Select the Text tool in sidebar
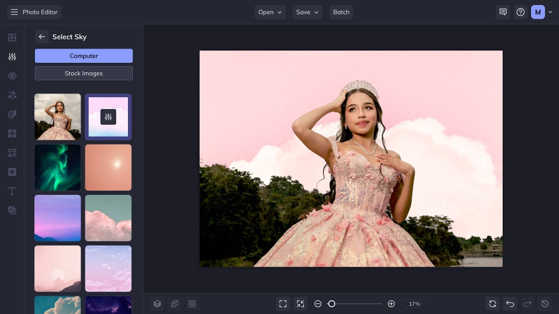 tap(12, 191)
